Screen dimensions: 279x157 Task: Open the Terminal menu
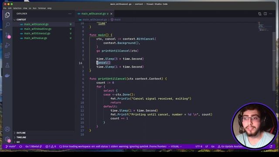[x=42, y=8]
